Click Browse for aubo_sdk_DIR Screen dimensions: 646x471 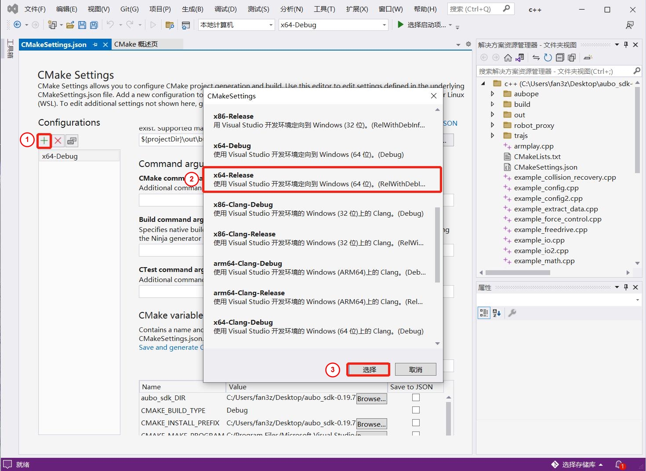click(x=371, y=399)
